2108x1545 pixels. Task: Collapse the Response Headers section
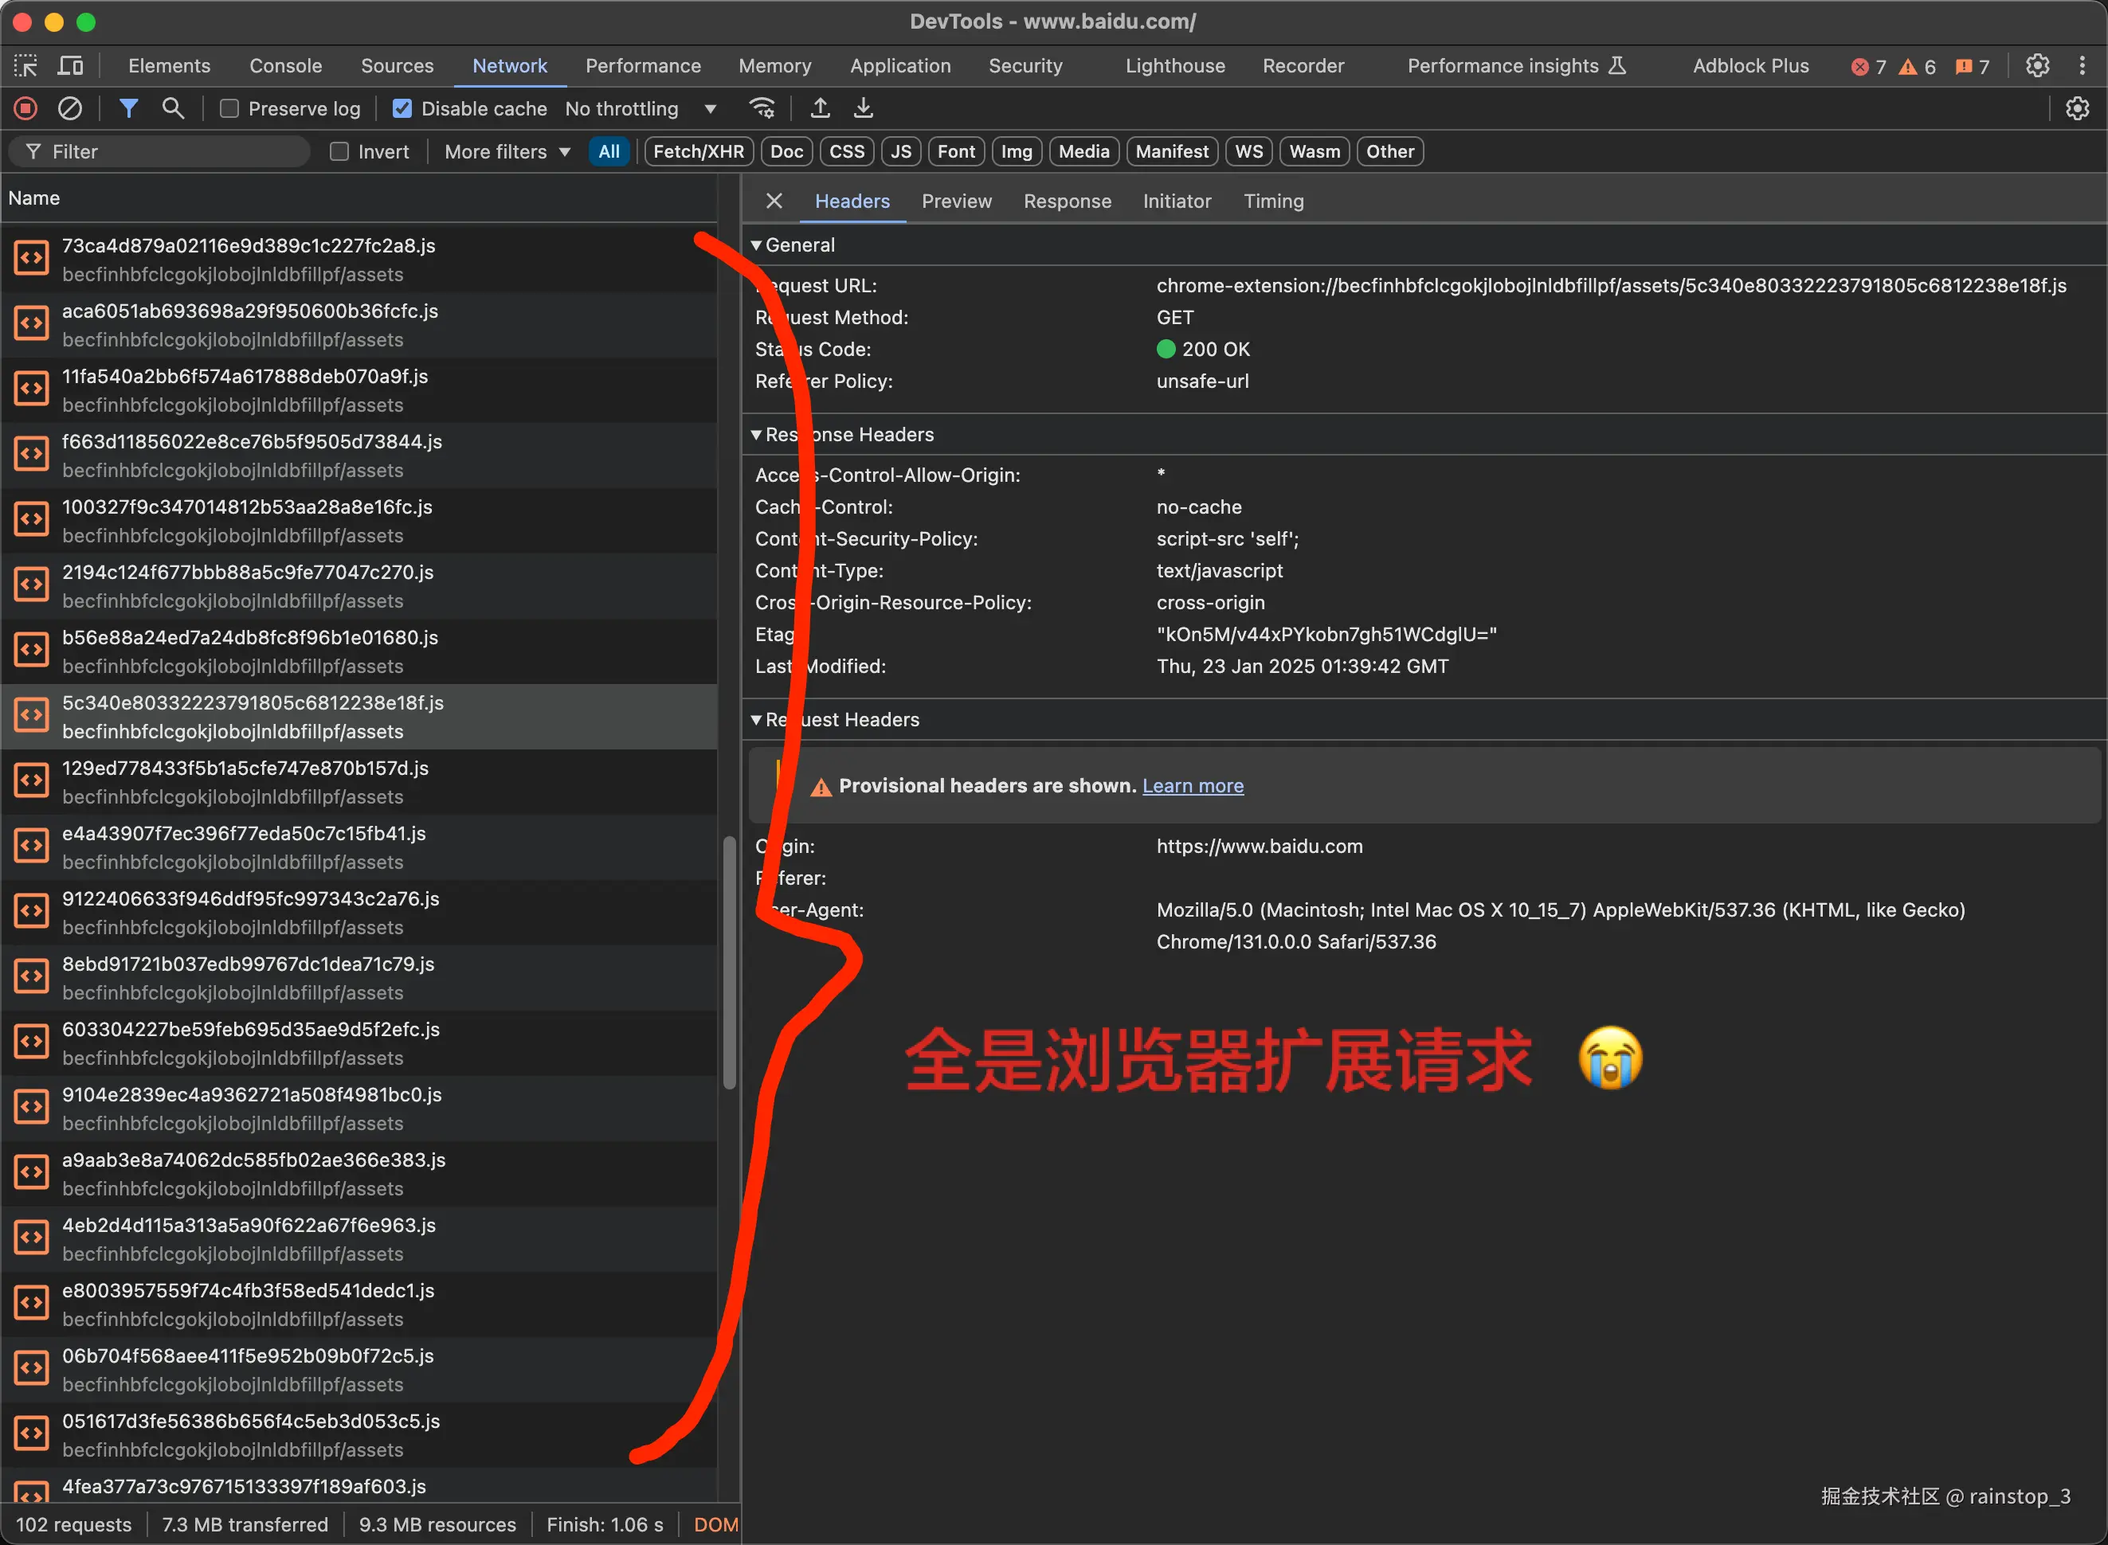(756, 434)
